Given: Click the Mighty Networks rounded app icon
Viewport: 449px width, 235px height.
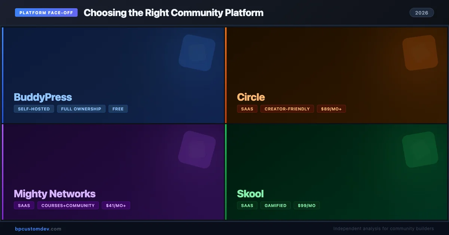Looking at the screenshot, I should click(197, 149).
